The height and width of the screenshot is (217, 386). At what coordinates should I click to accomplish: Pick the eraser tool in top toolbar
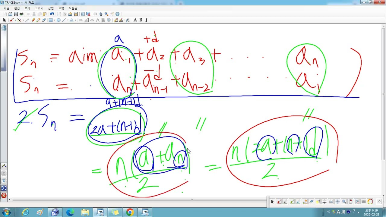click(x=44, y=20)
